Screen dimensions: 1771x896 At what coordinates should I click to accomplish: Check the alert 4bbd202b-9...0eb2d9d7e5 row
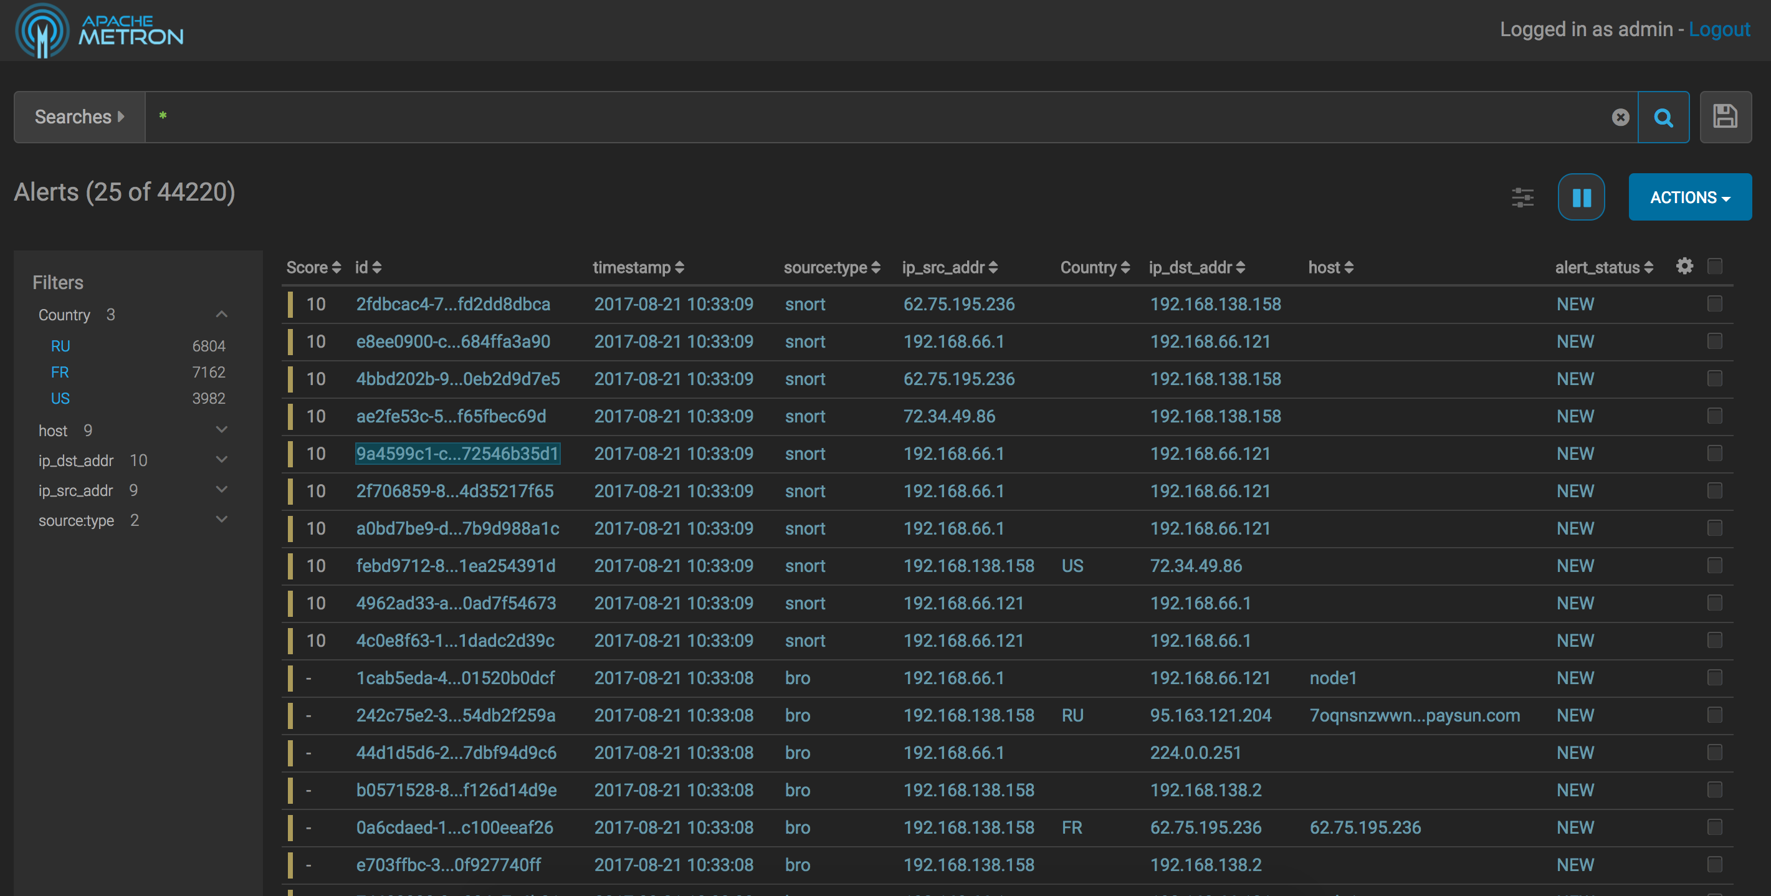pyautogui.click(x=1715, y=378)
